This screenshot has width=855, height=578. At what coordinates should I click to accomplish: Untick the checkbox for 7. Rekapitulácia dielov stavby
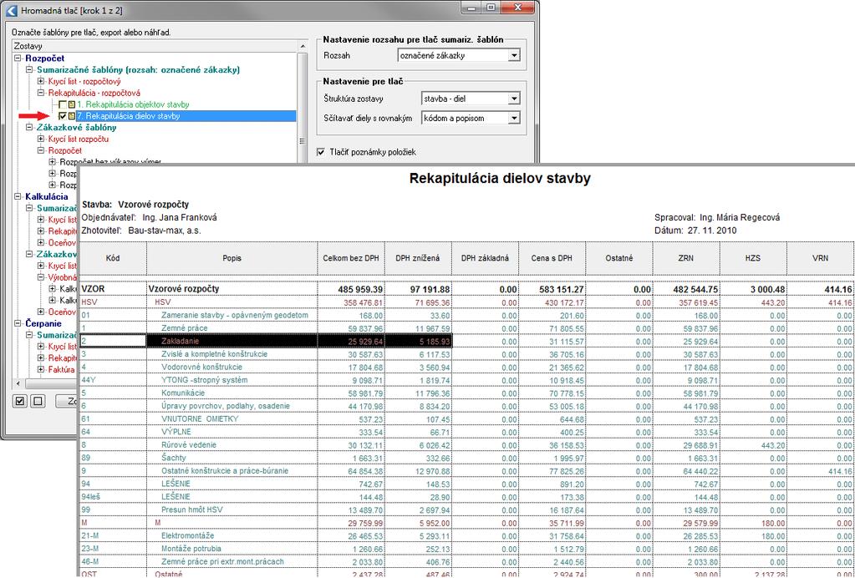(63, 116)
